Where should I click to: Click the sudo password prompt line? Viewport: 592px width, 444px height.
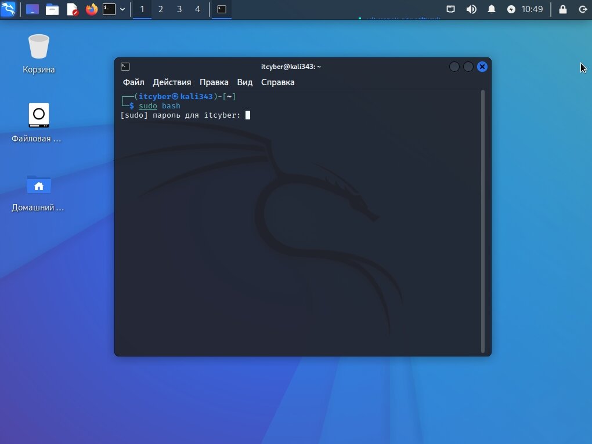pyautogui.click(x=185, y=115)
